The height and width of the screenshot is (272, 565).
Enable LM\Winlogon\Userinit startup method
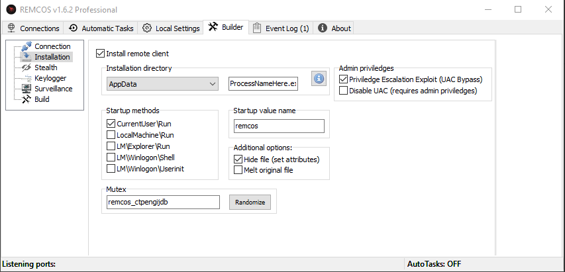point(111,168)
